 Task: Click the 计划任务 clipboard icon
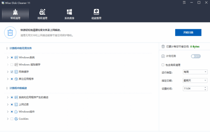coord(163,56)
